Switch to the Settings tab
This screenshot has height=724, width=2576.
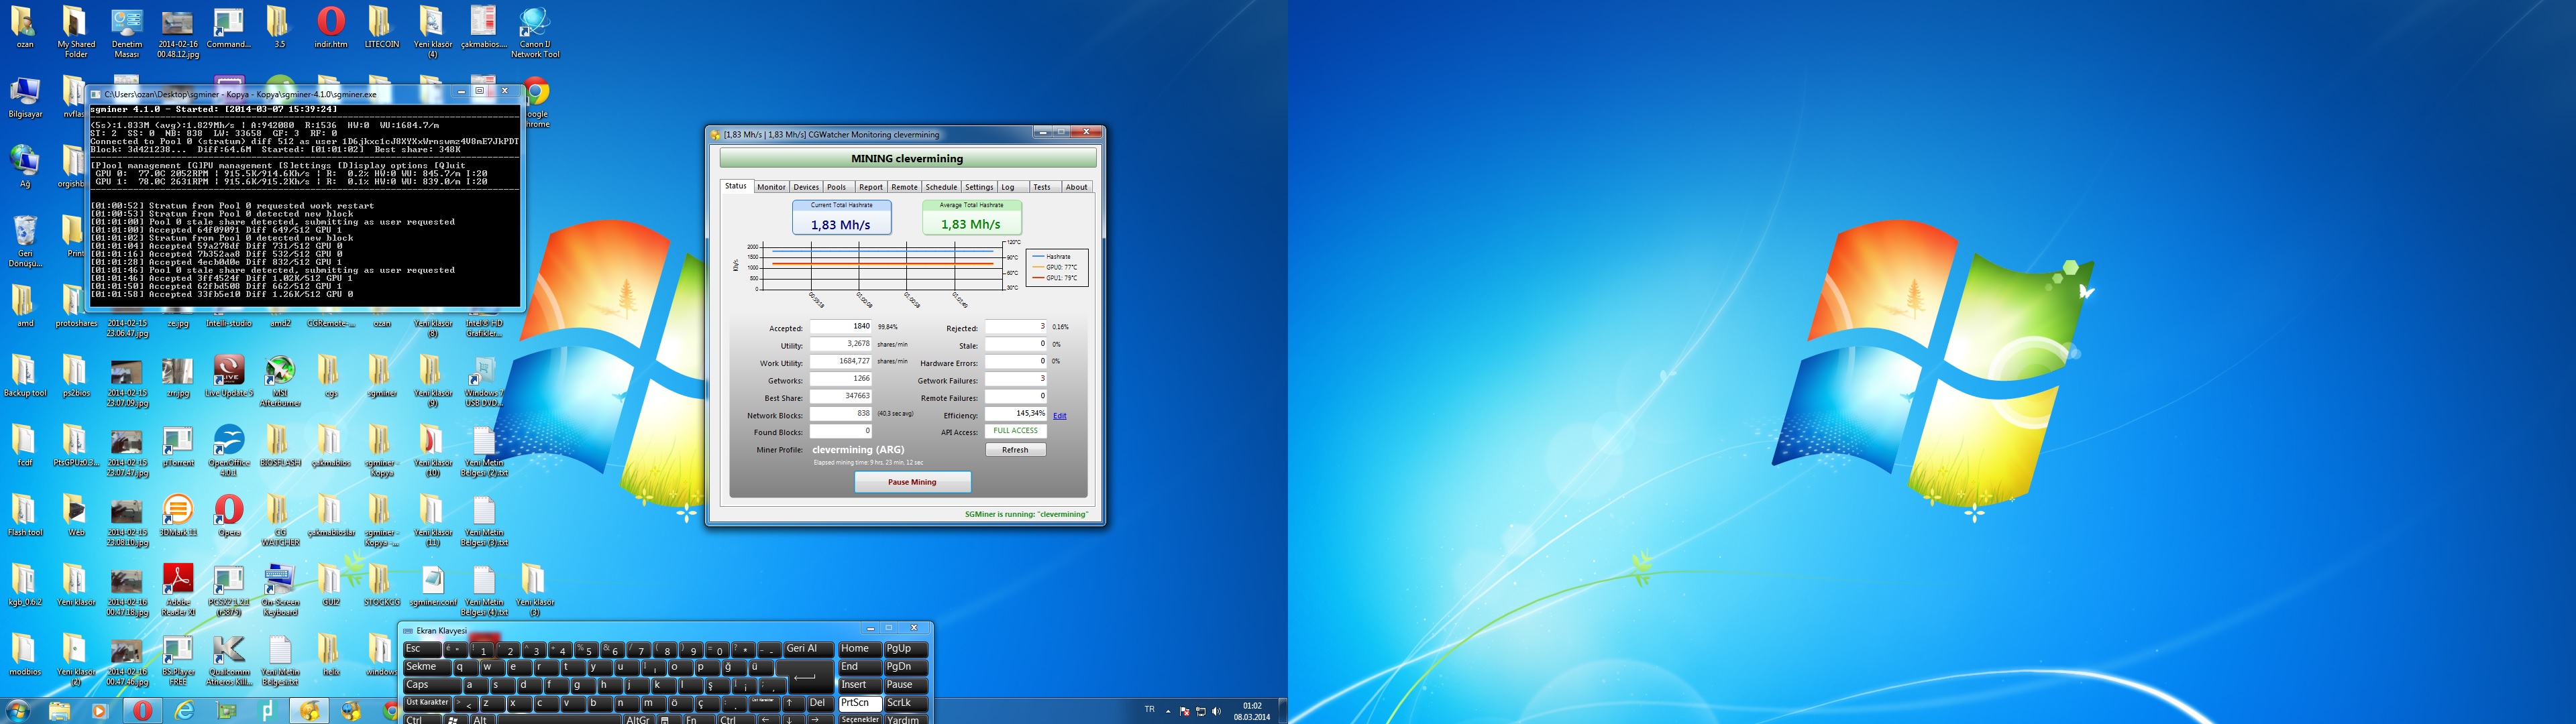(979, 187)
